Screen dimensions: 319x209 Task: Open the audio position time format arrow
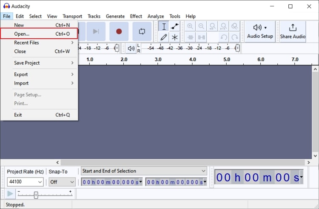[x=301, y=177]
